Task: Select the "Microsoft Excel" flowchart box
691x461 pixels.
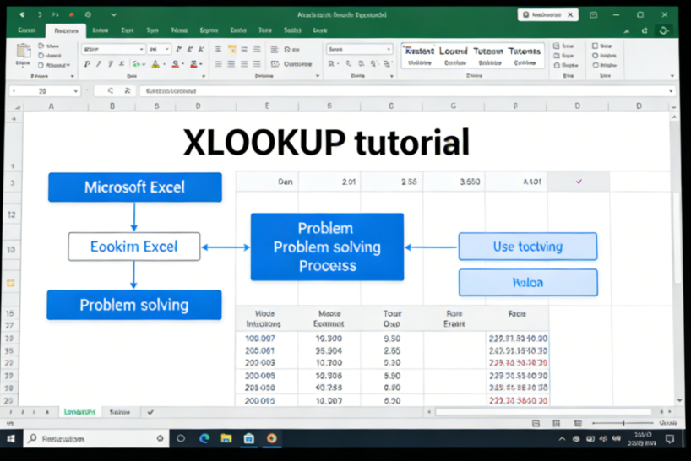Action: pyautogui.click(x=135, y=187)
